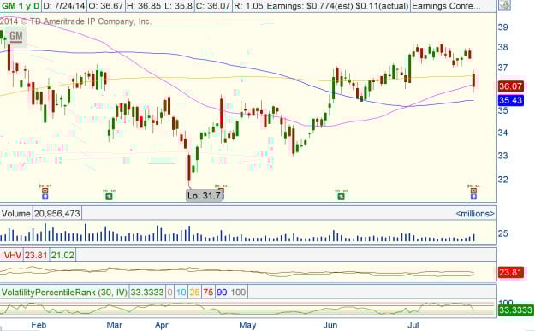The height and width of the screenshot is (331, 535).
Task: Click the 37 price axis label
Action: pos(503,68)
